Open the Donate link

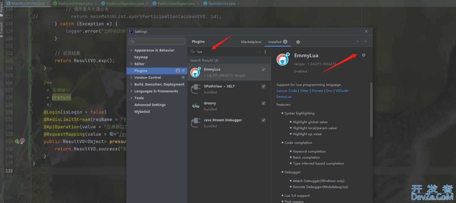point(317,91)
